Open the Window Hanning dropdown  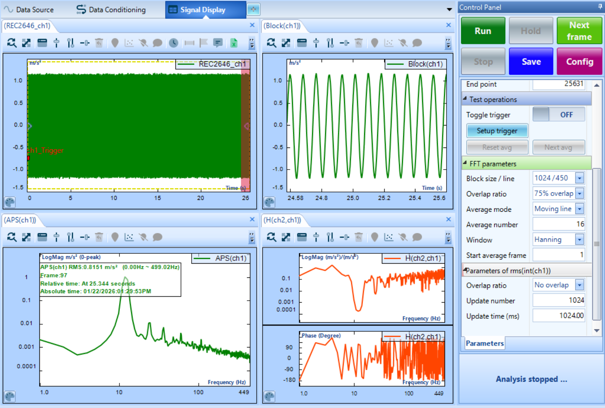579,240
